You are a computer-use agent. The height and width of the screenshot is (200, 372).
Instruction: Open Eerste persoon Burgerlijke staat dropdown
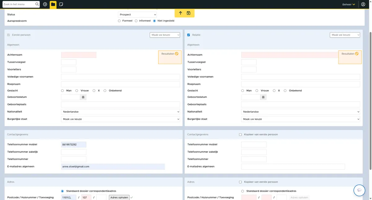click(x=121, y=119)
